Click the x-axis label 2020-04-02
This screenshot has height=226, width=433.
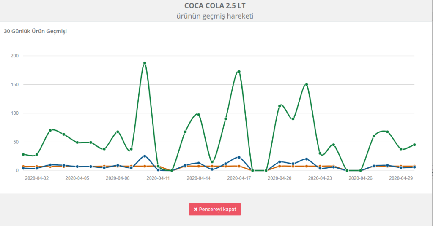click(x=37, y=178)
